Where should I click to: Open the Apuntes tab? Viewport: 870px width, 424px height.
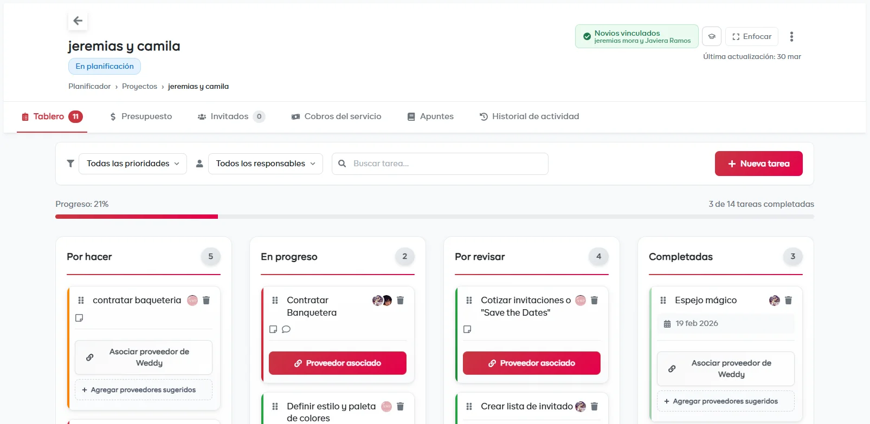pos(430,116)
